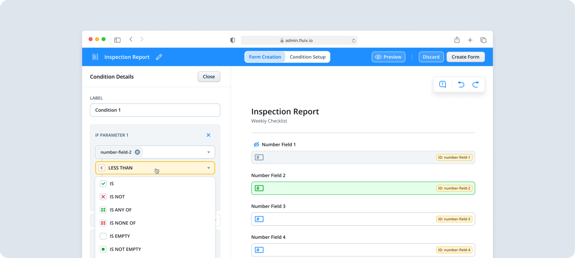Open the LESS THAN operator dropdown
This screenshot has height=258, width=575.
click(x=155, y=168)
